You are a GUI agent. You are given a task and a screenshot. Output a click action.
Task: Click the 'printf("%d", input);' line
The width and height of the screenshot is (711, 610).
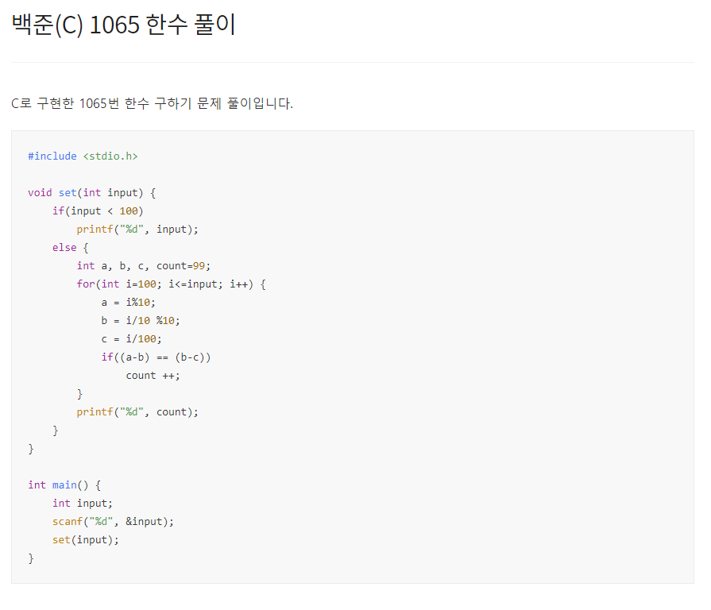pyautogui.click(x=137, y=230)
